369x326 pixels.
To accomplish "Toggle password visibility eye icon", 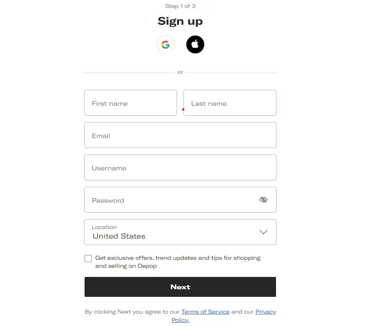I will click(x=263, y=200).
